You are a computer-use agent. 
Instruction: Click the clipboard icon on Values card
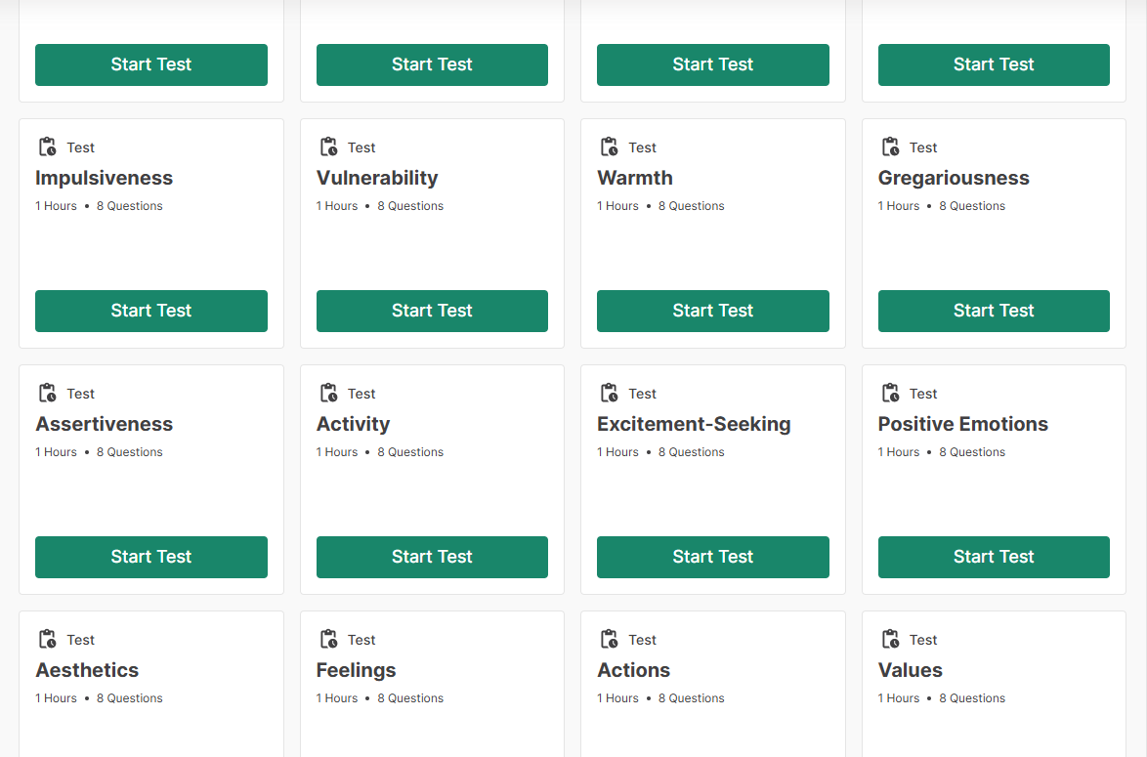[x=890, y=640]
